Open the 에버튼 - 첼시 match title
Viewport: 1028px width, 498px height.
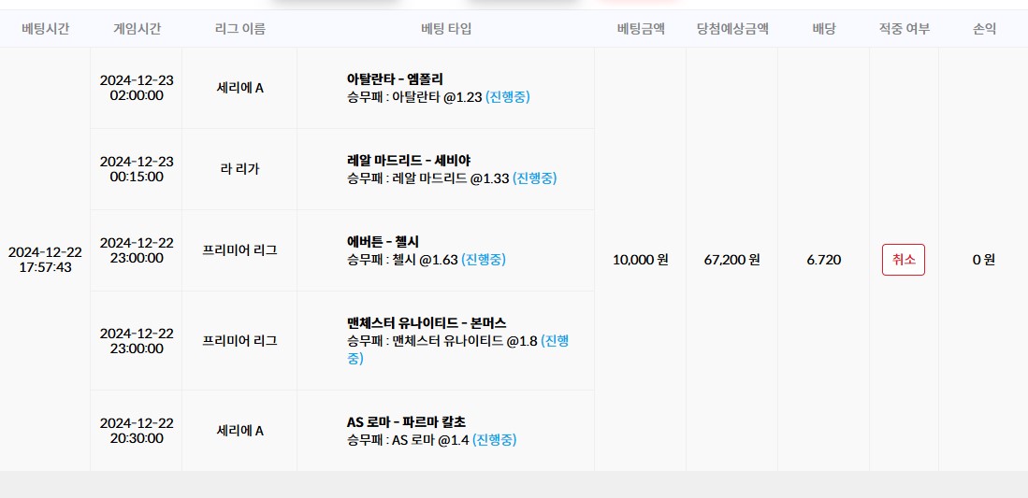click(383, 241)
